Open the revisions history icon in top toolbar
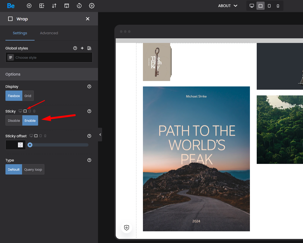This screenshot has height=243, width=303. (x=79, y=6)
